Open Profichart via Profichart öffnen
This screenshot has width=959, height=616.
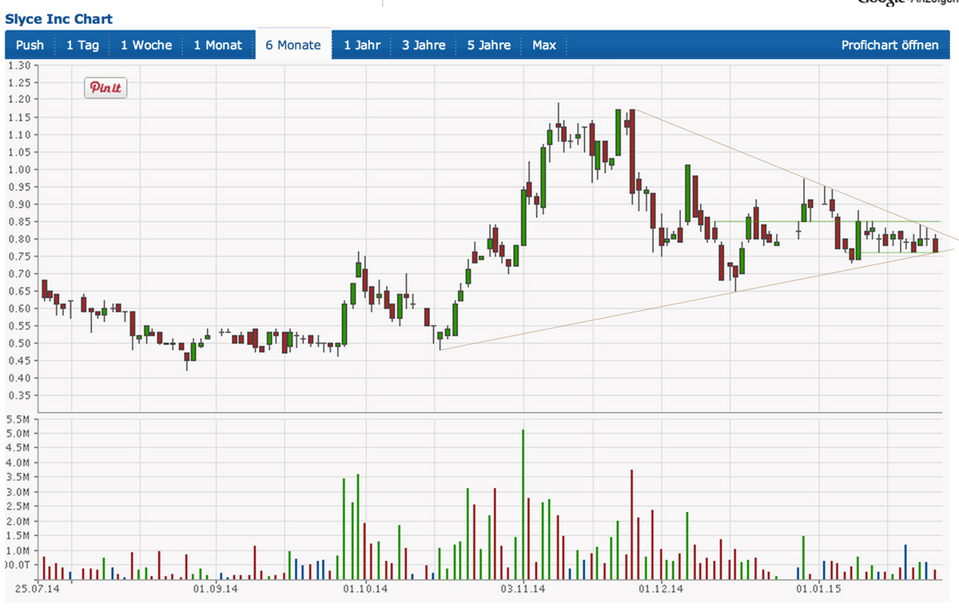pyautogui.click(x=889, y=45)
